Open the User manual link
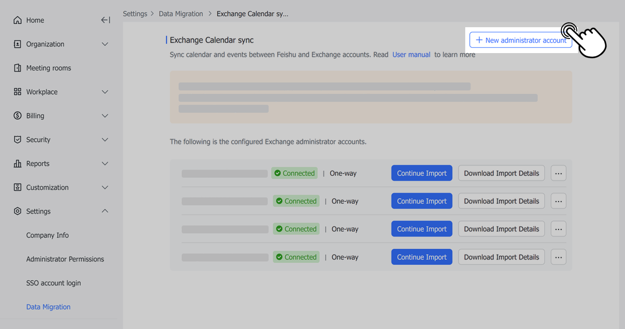Viewport: 625px width, 329px height. [411, 55]
